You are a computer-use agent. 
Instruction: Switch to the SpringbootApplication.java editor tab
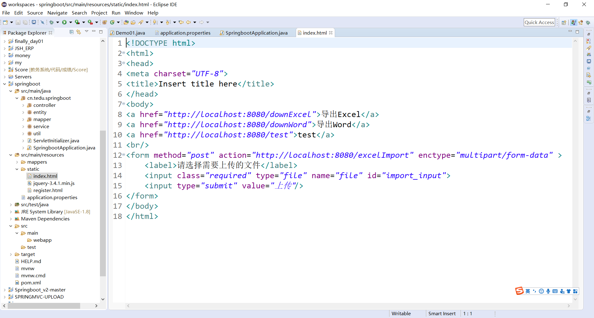[x=254, y=33]
